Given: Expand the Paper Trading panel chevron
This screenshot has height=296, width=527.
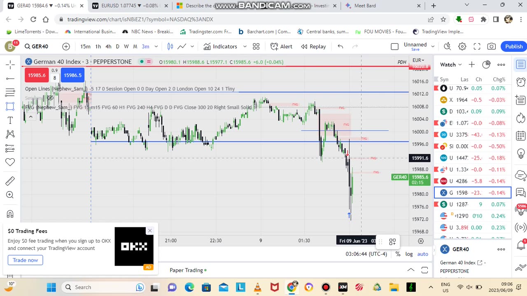Looking at the screenshot, I should click(411, 270).
